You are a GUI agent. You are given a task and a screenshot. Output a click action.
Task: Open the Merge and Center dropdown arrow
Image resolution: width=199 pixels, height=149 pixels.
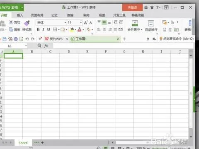click(x=141, y=29)
